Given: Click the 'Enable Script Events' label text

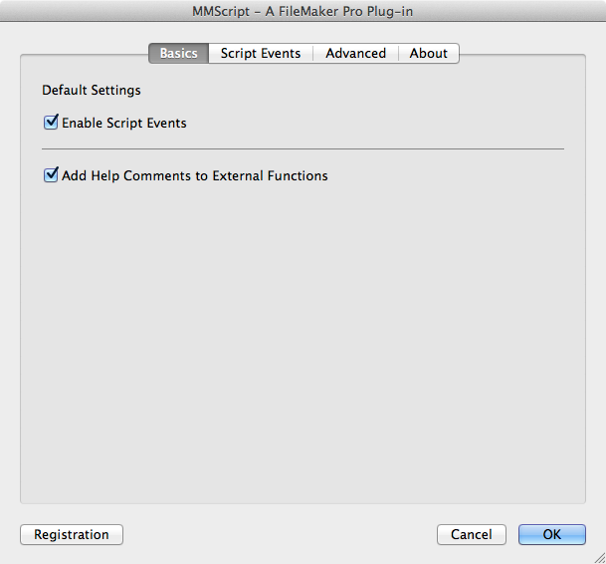Looking at the screenshot, I should (x=124, y=124).
